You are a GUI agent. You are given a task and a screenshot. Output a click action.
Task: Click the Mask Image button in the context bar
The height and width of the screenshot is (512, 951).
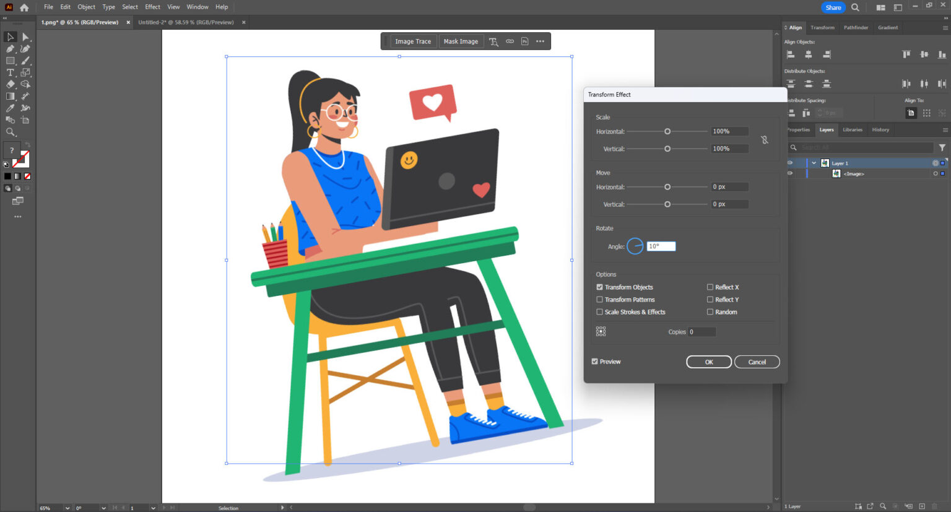(x=461, y=41)
